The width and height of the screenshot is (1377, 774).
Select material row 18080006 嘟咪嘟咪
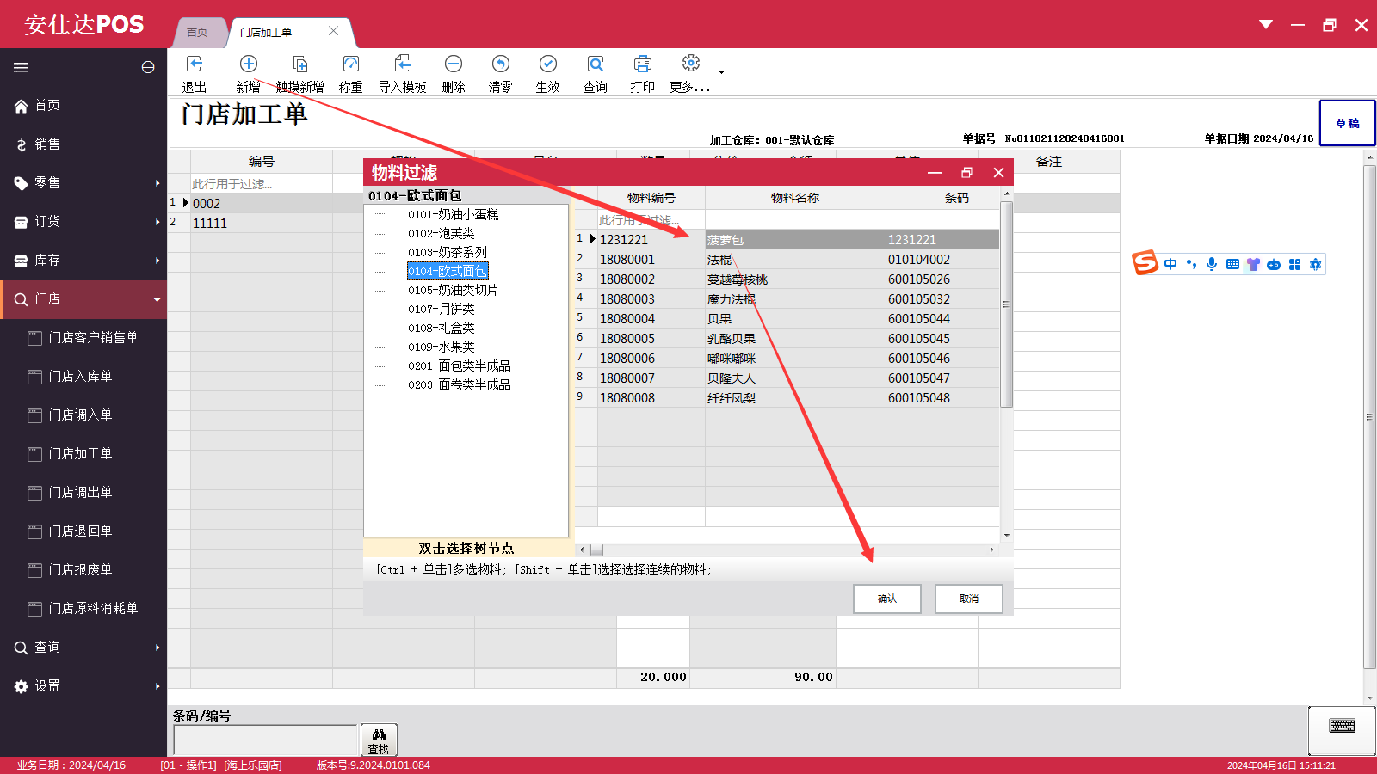pyautogui.click(x=787, y=359)
